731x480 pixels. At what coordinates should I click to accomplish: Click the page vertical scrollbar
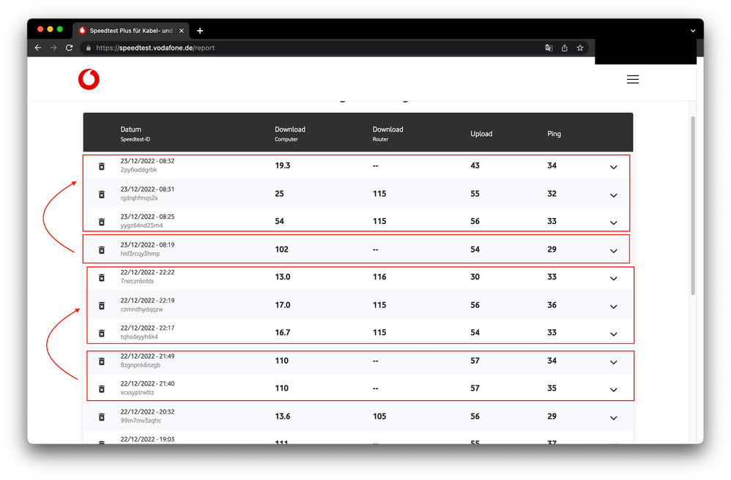(x=693, y=205)
